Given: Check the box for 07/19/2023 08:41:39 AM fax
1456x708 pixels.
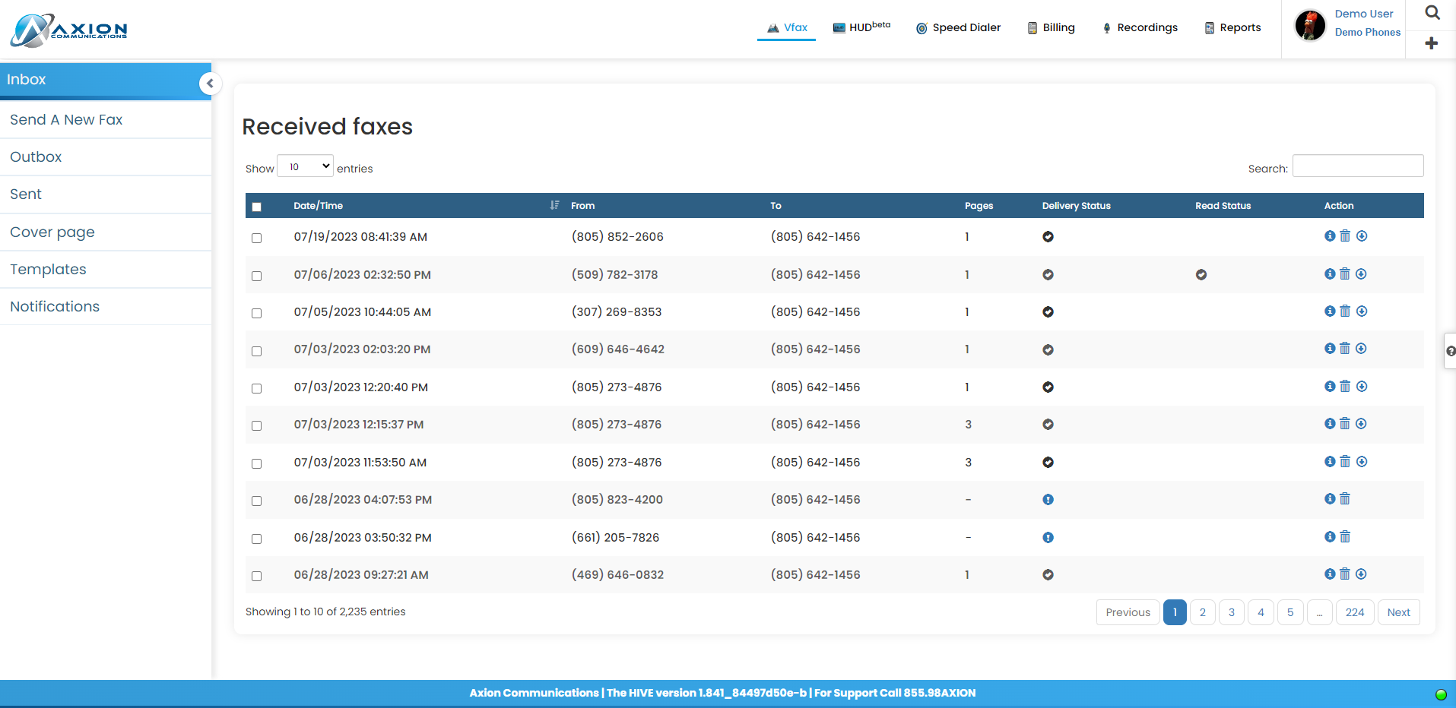Looking at the screenshot, I should click(256, 238).
